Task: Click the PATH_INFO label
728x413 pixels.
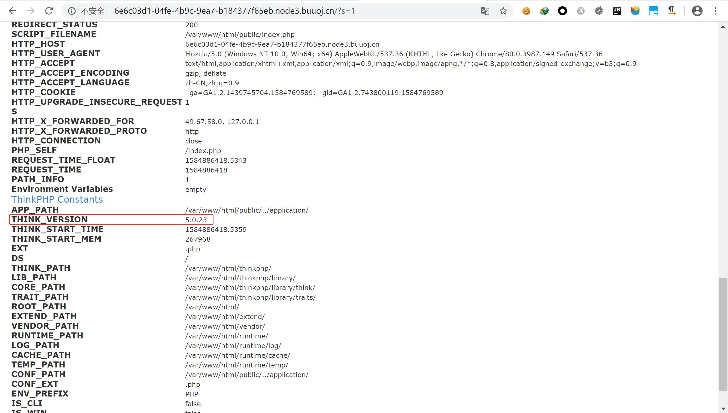Action: point(38,179)
